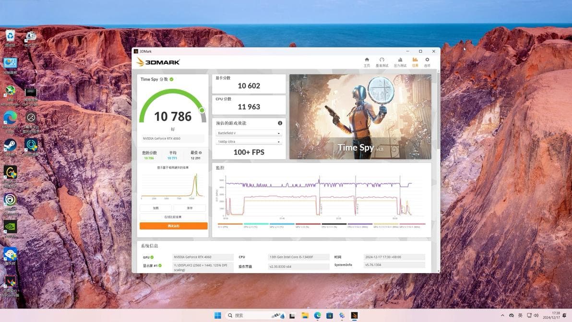Select the MSI Afterburner desktop shortcut
572x322 pixels.
coord(10,96)
